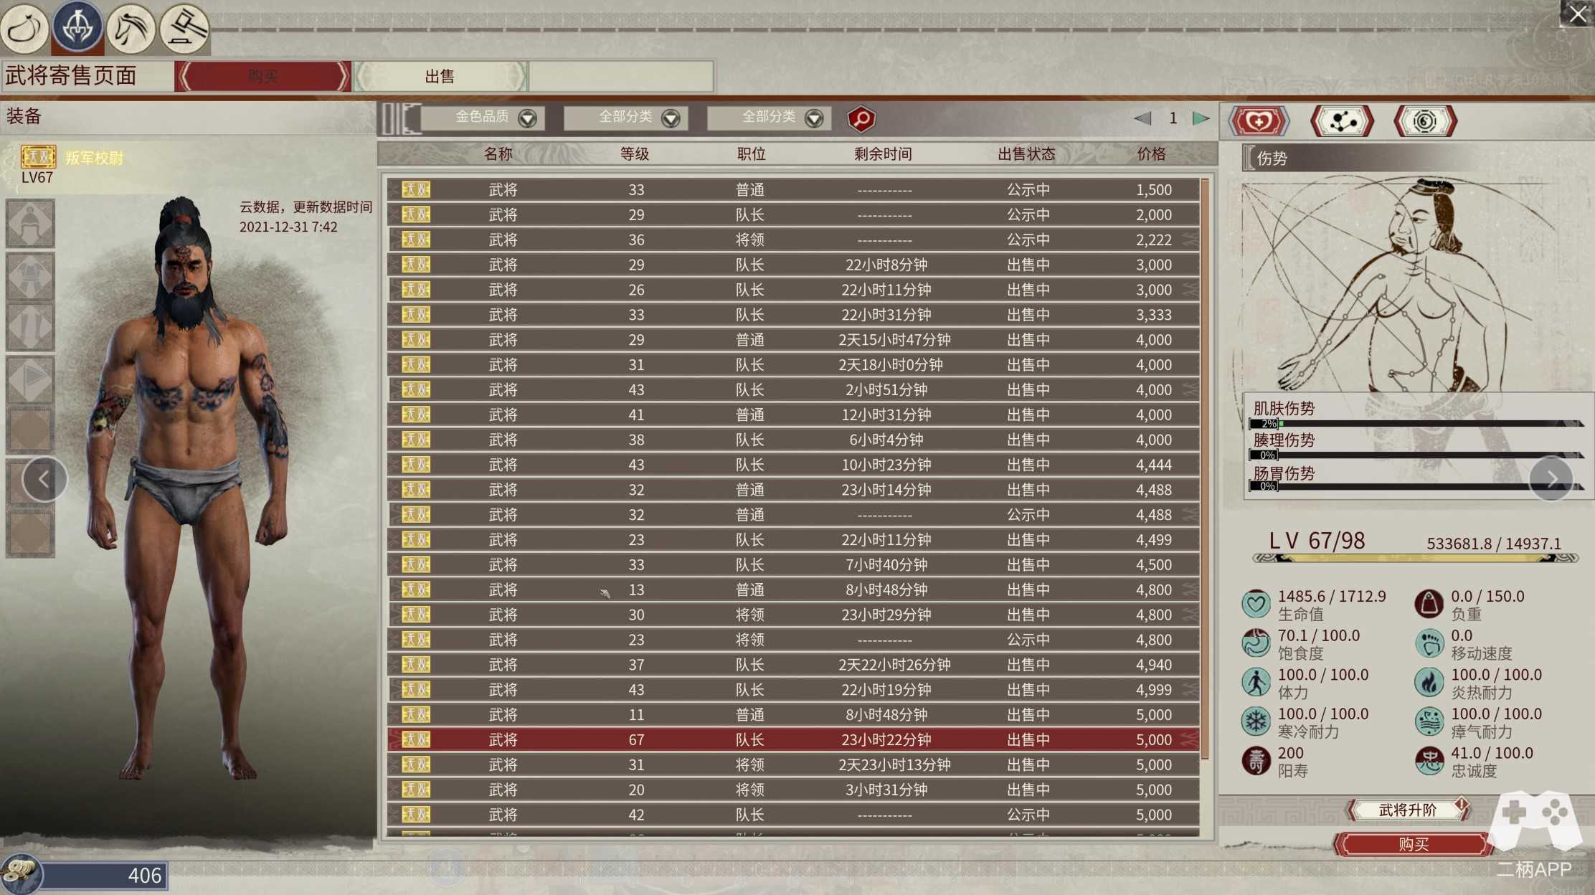Click the body armor equipment slot

tap(30, 276)
